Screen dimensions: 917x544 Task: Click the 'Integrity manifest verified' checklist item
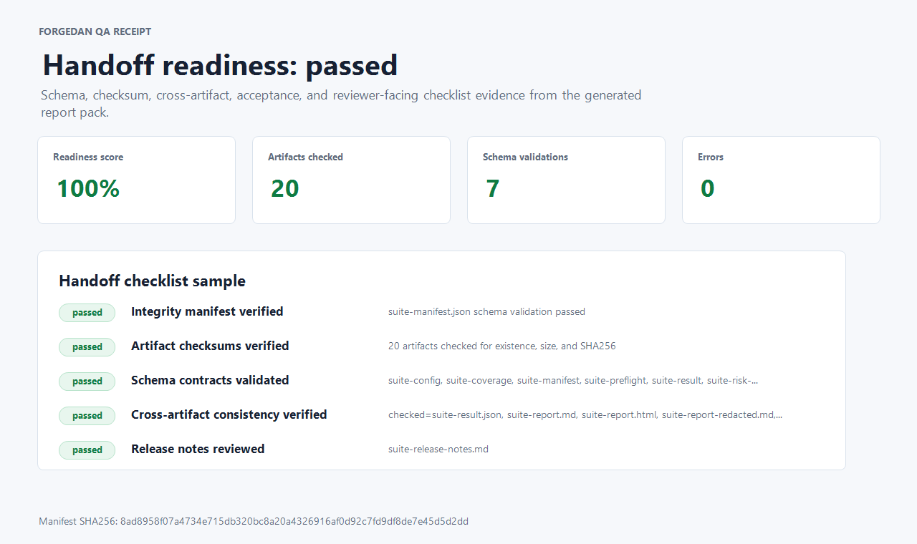(207, 311)
